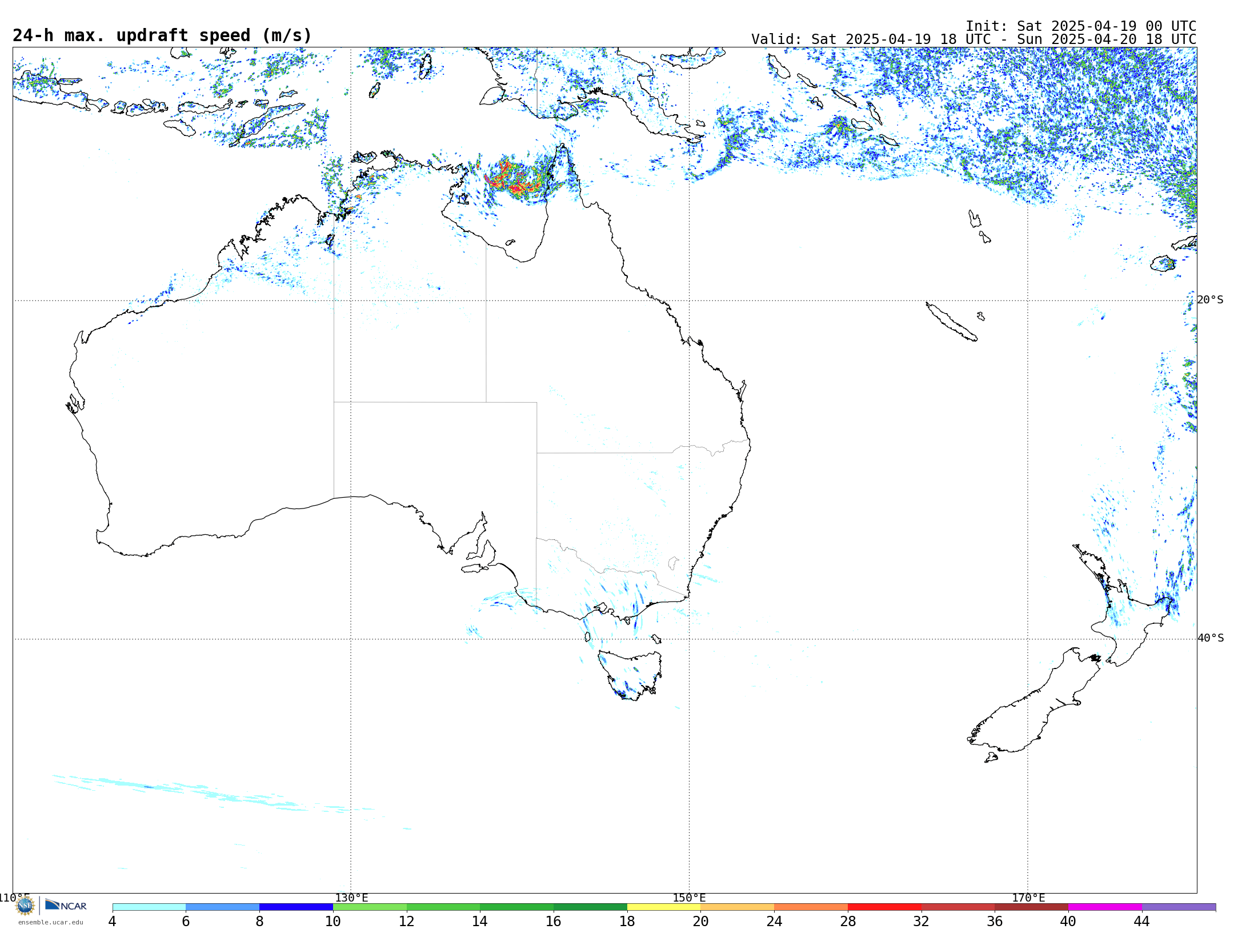Image resolution: width=1234 pixels, height=929 pixels.
Task: Select the light blue 6–8 colorbar segment
Action: point(223,907)
